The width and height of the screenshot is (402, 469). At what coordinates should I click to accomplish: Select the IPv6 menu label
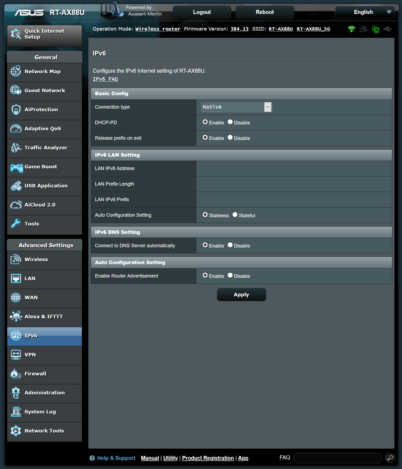(31, 336)
